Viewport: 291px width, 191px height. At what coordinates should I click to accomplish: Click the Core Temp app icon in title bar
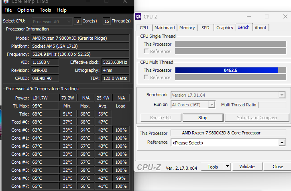tap(6, 2)
